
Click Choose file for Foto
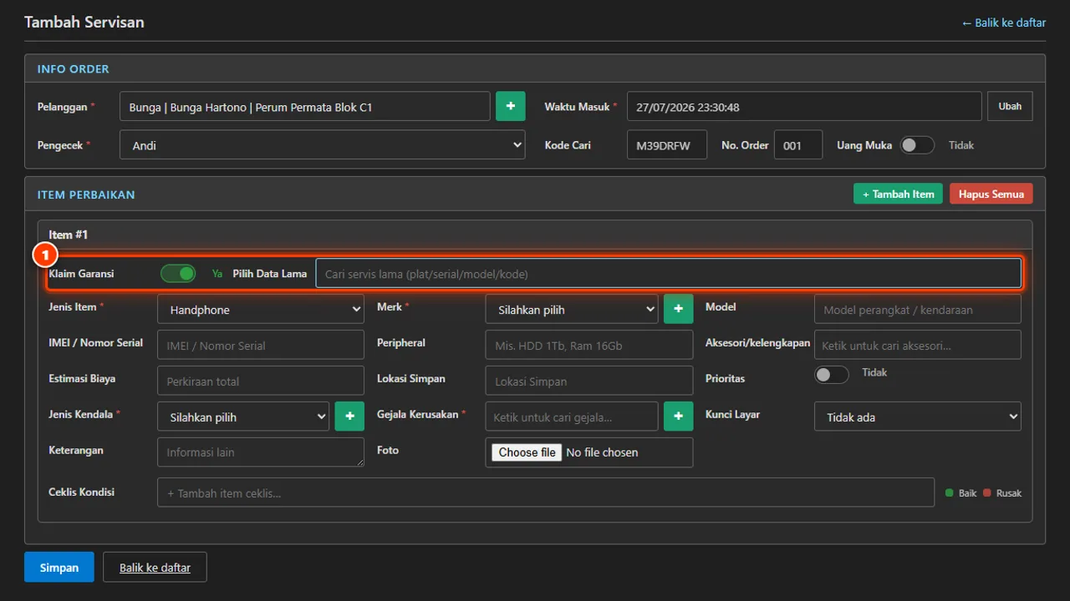527,452
